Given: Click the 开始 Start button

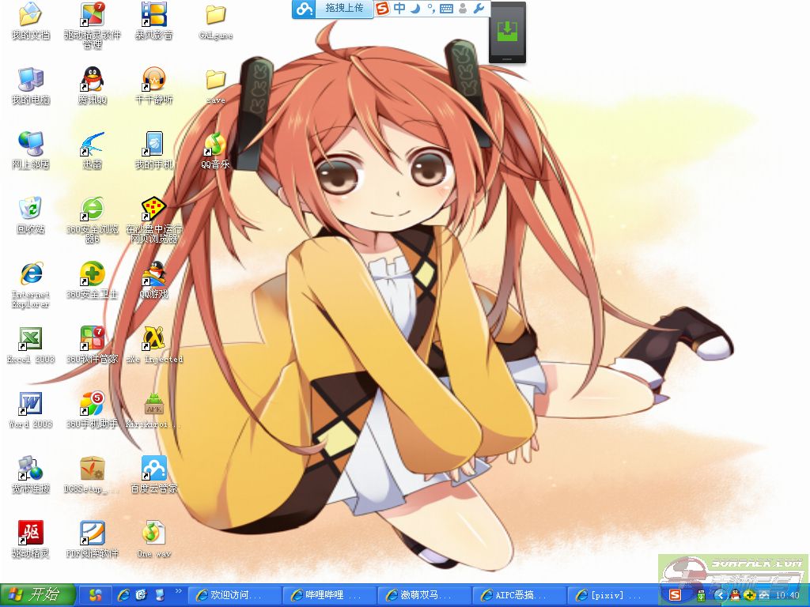Looking at the screenshot, I should coord(37,594).
